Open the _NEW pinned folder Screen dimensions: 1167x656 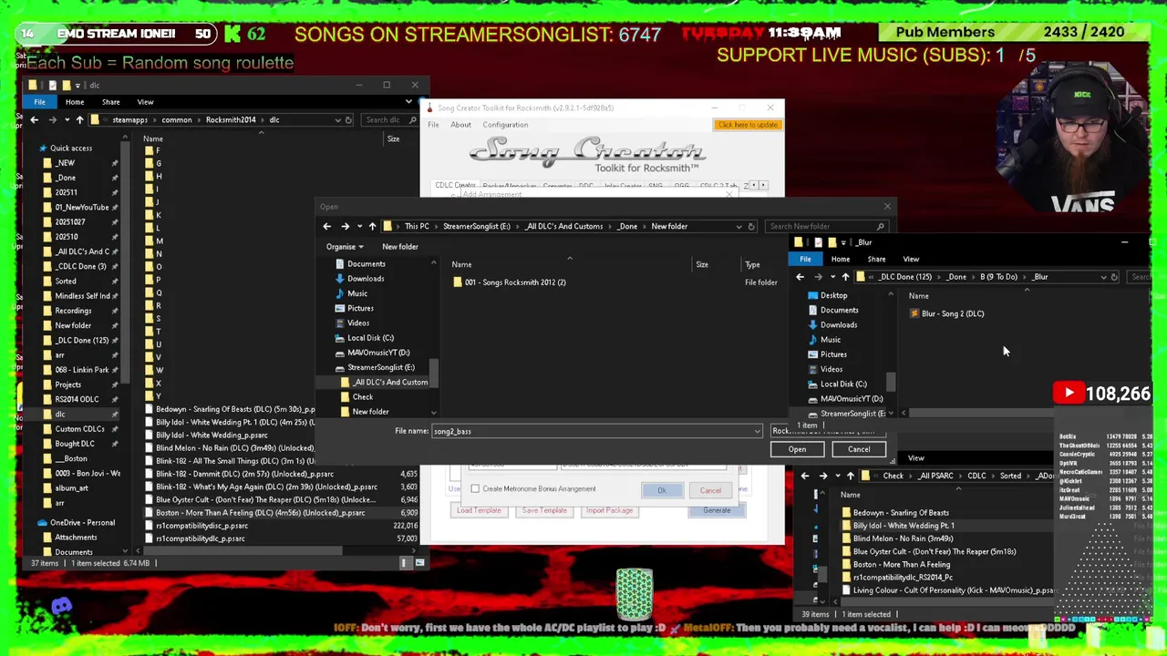[65, 163]
